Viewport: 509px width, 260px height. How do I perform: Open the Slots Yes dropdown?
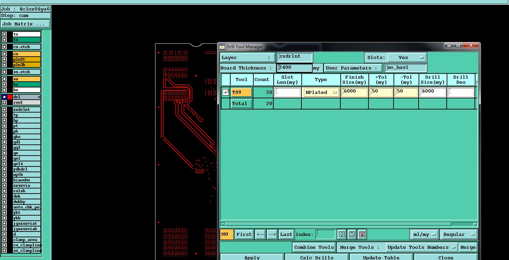click(x=407, y=57)
